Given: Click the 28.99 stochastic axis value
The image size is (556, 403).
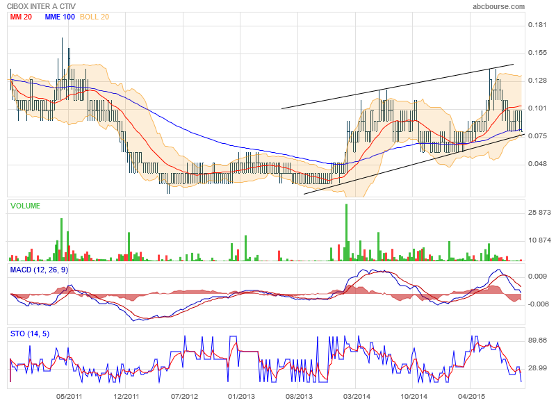Looking at the screenshot, I should point(537,368).
